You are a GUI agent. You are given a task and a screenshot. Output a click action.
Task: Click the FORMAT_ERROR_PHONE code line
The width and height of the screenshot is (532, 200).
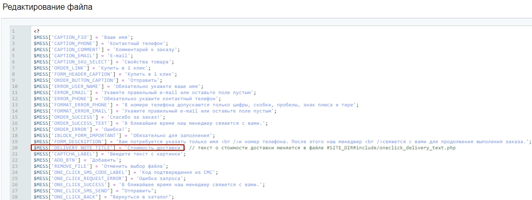(196, 105)
